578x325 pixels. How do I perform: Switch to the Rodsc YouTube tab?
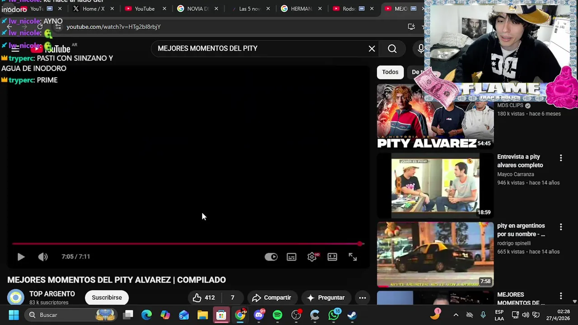point(352,9)
